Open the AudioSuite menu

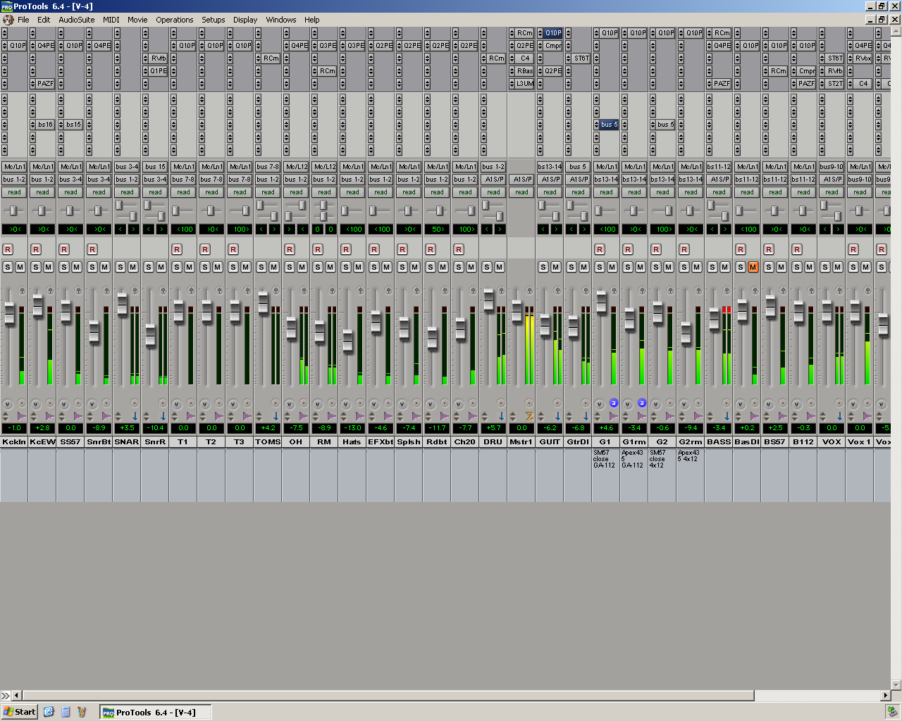[x=76, y=20]
